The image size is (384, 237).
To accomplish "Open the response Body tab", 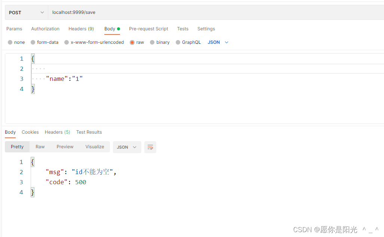I will (10, 132).
